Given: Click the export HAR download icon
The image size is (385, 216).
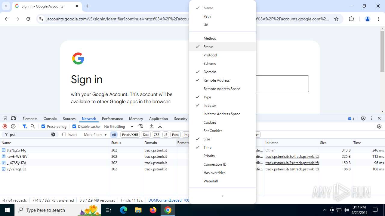Looking at the screenshot, I should (x=160, y=126).
